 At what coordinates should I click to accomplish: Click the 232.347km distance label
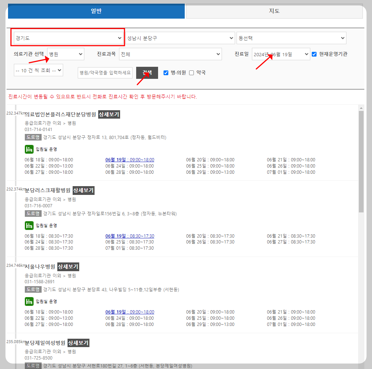[x=15, y=113]
